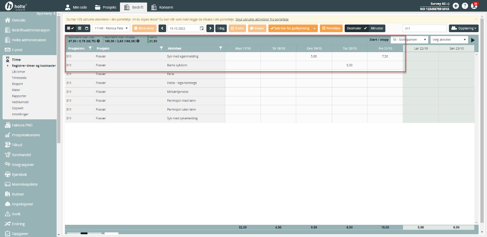Viewport: 487px width, 237px height.
Task: Switch to the Prosjekt tab
Action: [x=105, y=7]
